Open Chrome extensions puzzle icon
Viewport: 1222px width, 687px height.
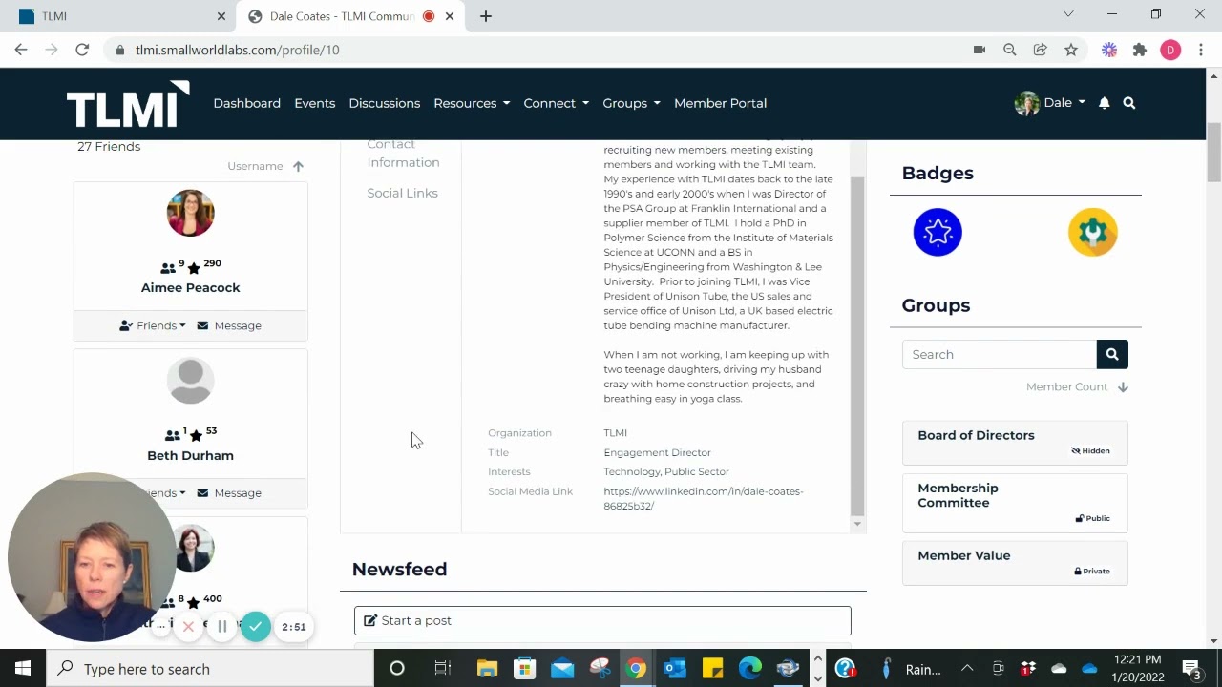1140,50
